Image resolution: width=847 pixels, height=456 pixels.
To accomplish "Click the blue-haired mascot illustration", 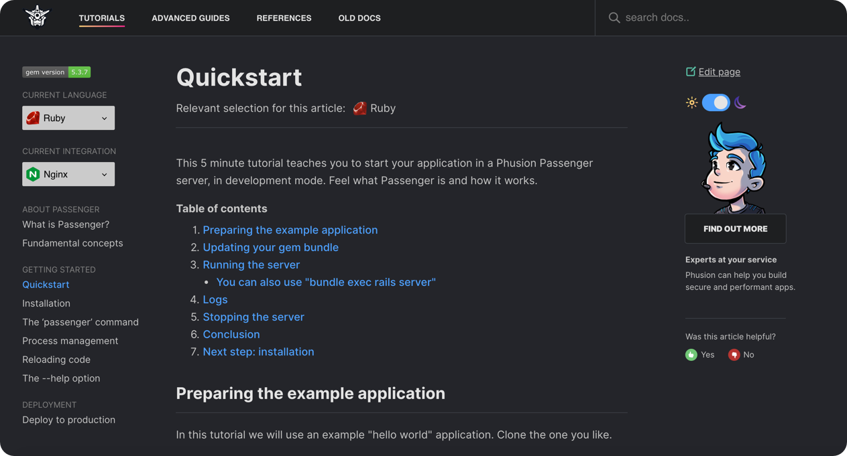I will (x=734, y=167).
